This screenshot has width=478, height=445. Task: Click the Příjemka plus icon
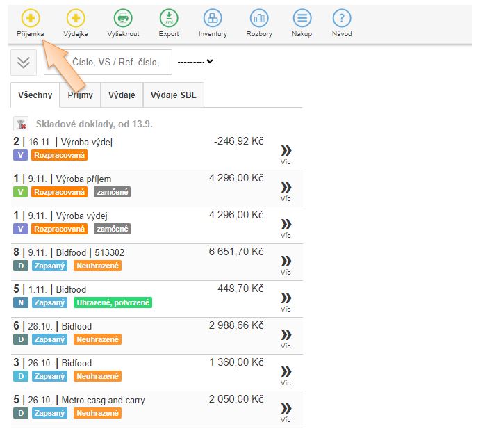point(30,18)
